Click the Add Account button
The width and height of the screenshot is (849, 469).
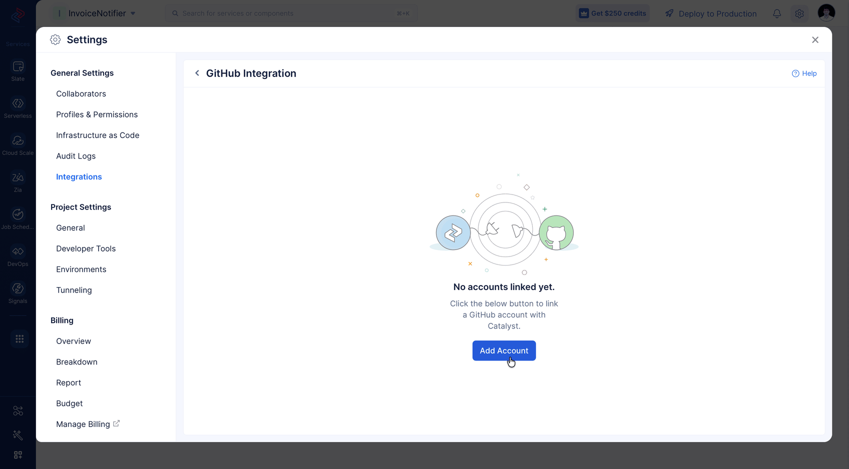504,350
